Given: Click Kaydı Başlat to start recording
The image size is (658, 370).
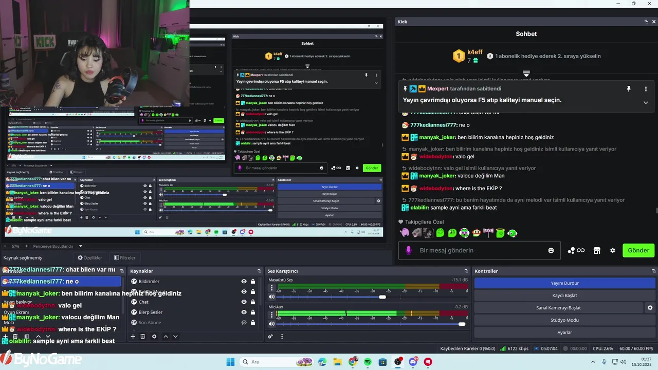Looking at the screenshot, I should pos(564,295).
